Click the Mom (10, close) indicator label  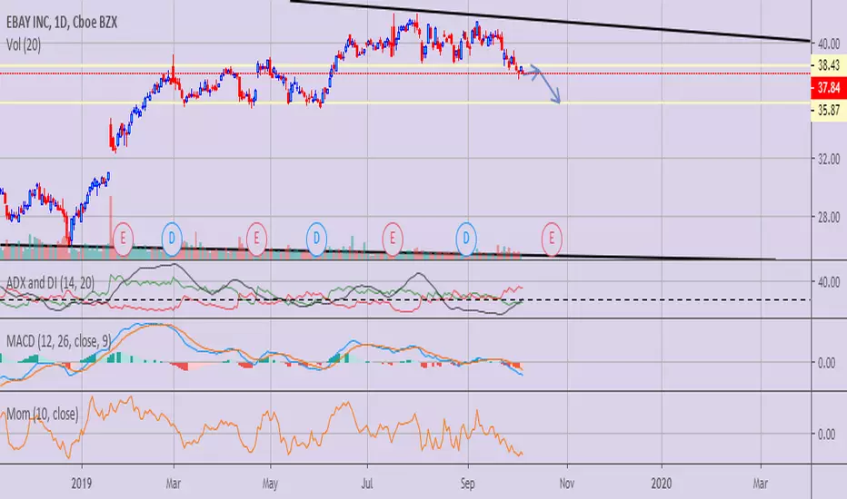tap(42, 415)
